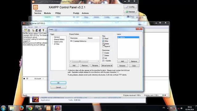Screen dimensions: 197x111
Task: Open the General page in Users dialog
Action: tap(57, 37)
